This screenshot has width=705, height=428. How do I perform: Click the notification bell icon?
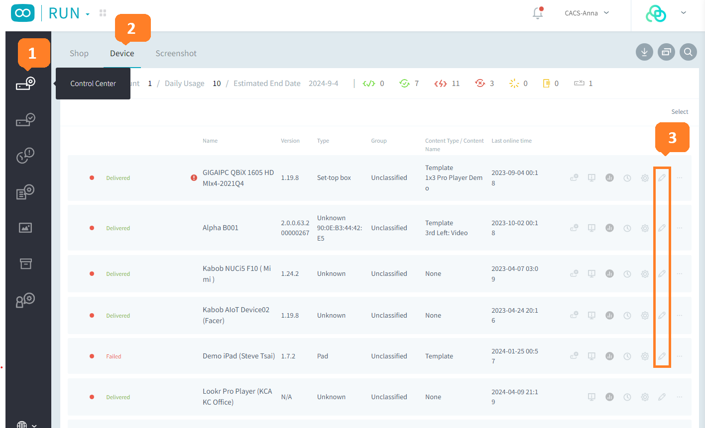(x=538, y=13)
